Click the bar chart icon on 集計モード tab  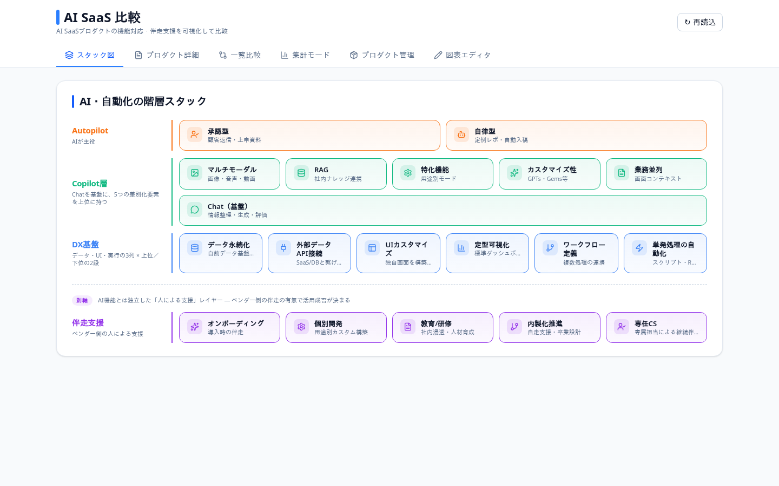[x=285, y=55]
